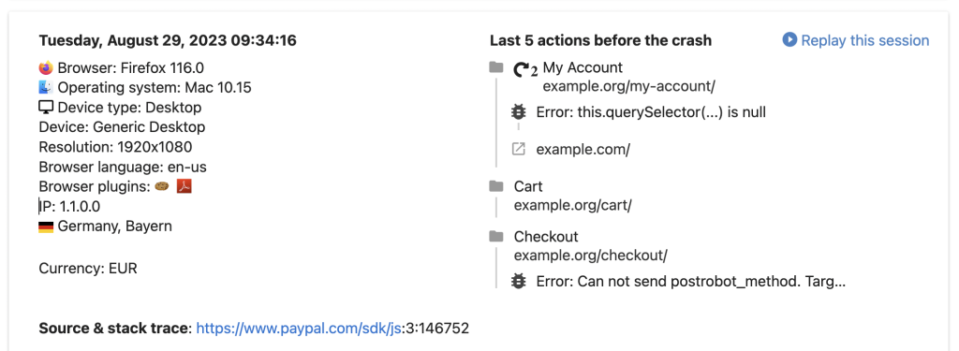The height and width of the screenshot is (351, 959).
Task: Click the folder icon beside Checkout
Action: point(496,236)
